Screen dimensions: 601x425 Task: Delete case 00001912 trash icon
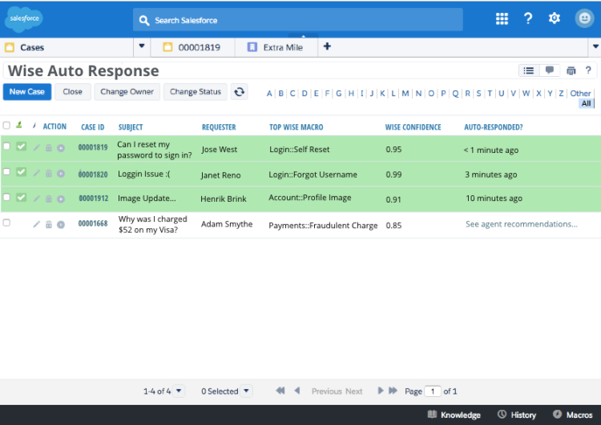point(49,198)
